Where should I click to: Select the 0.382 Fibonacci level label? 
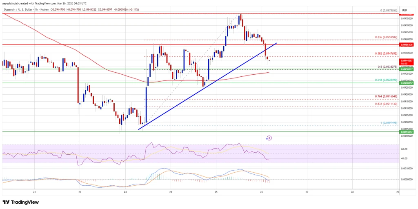tap(386, 54)
